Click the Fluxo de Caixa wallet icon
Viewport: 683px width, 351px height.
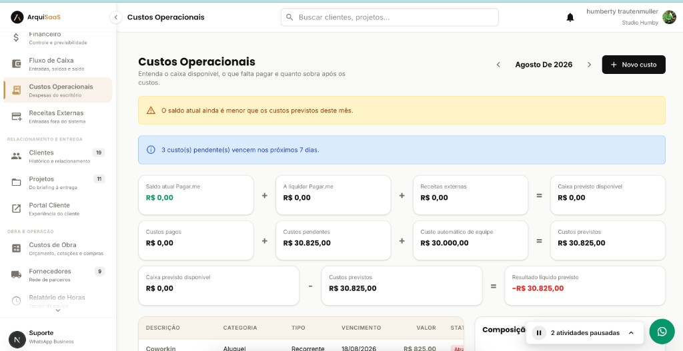tap(16, 64)
